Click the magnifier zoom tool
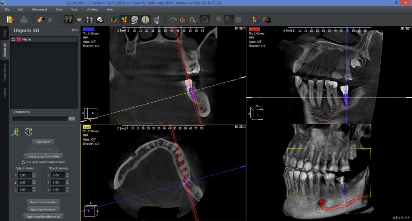 (193, 19)
